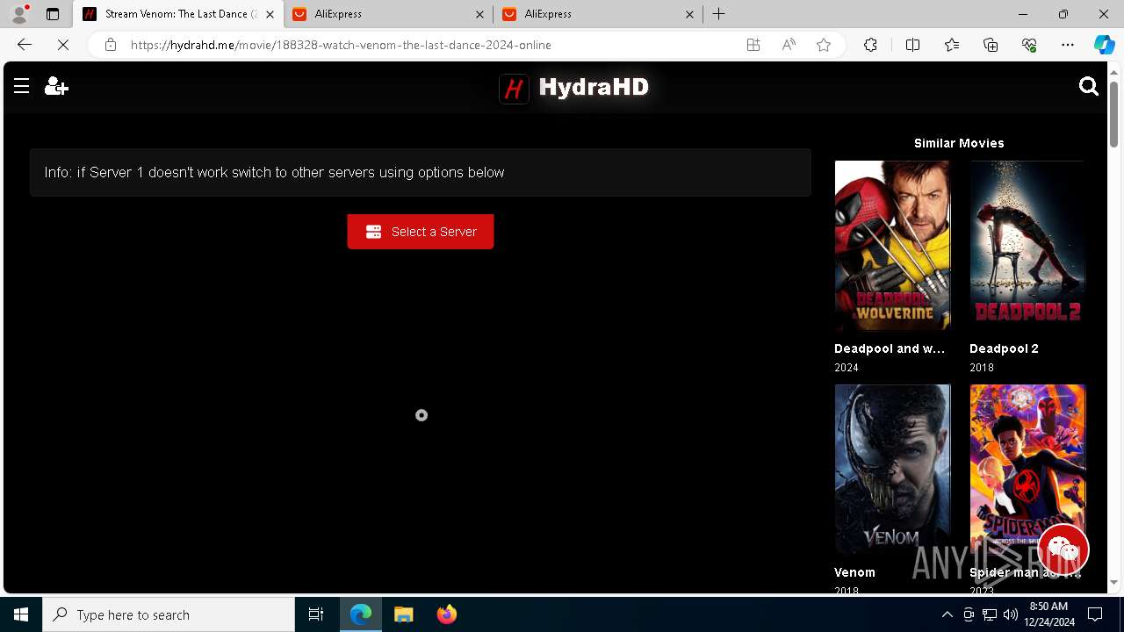1124x632 pixels.
Task: Click the add user sign-up icon
Action: [56, 86]
